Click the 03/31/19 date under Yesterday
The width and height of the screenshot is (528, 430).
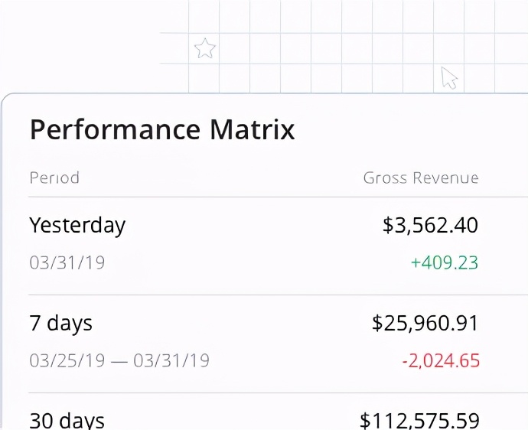tap(67, 262)
